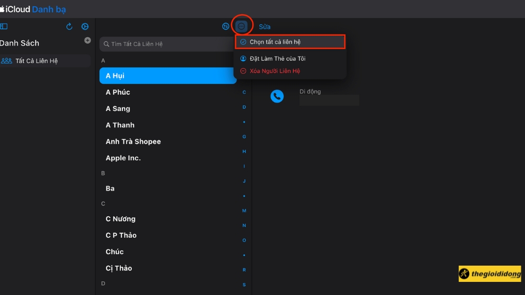Click the refresh contacts icon
525x295 pixels.
tap(69, 27)
